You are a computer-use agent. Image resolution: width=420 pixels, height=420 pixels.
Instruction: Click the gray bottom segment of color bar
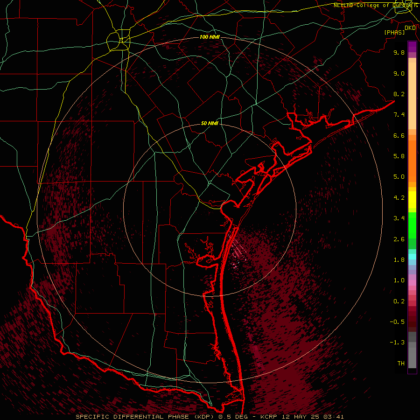coord(412,356)
